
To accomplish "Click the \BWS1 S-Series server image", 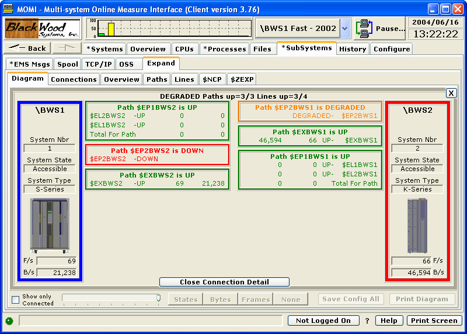I will point(50,225).
